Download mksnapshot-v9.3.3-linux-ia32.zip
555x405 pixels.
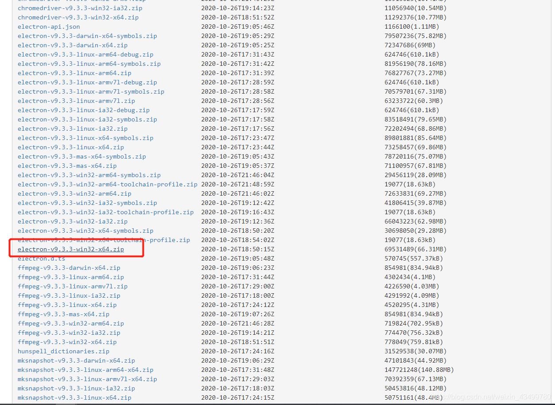tap(77, 388)
